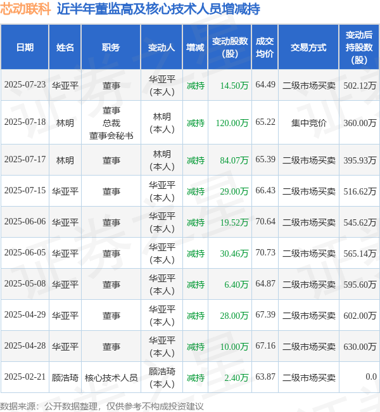Click the holdings value 360.00万
This screenshot has height=412, width=380.
click(360, 123)
